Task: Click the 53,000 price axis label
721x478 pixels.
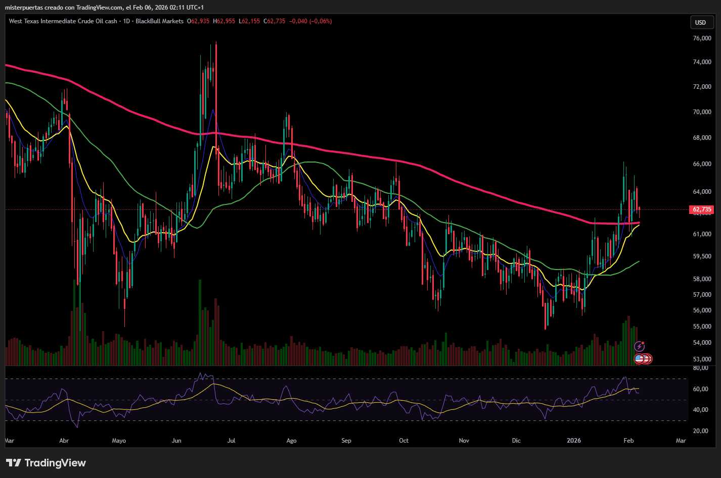Action: (702, 359)
